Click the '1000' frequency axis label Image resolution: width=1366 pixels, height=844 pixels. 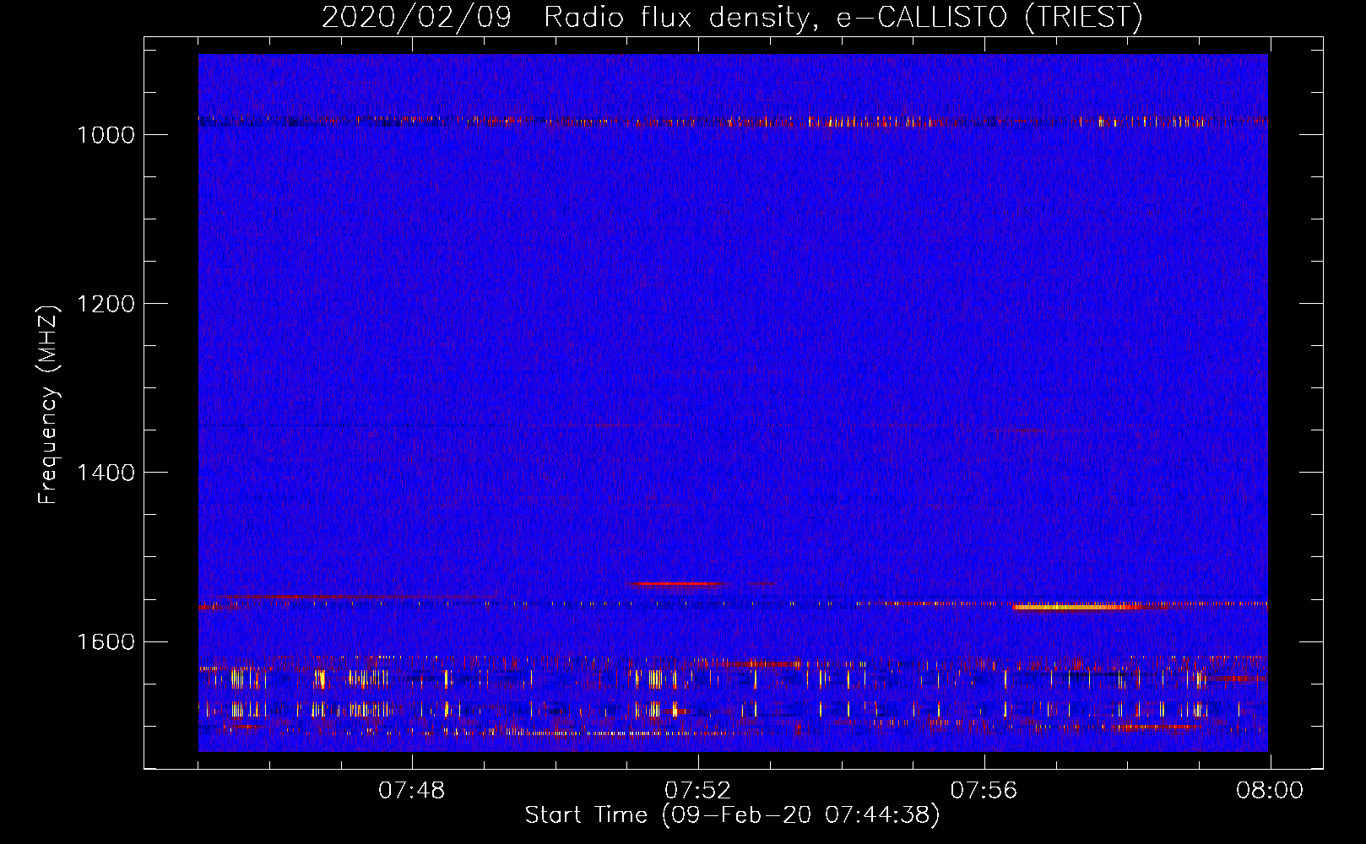pyautogui.click(x=106, y=135)
